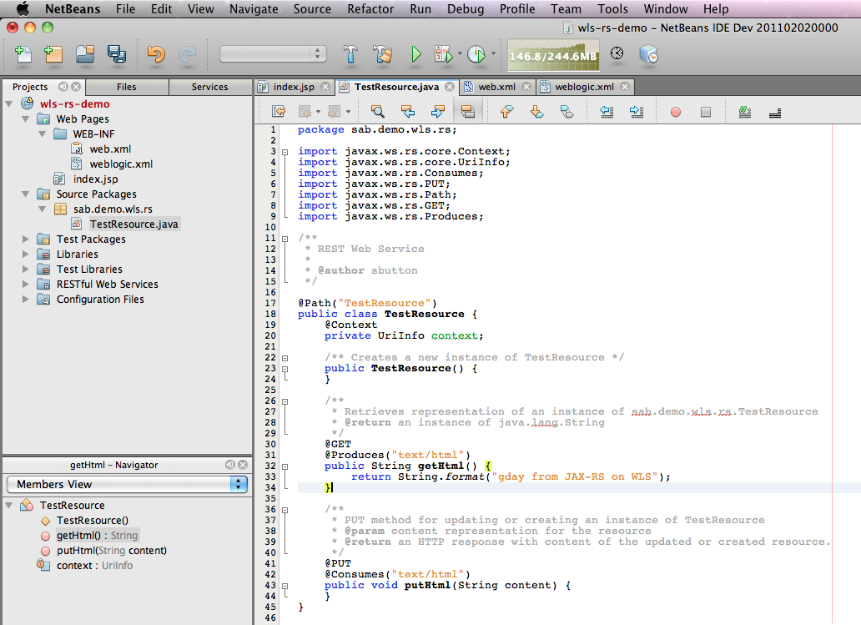
Task: Select the Shift Line Left editor icon
Action: [607, 110]
